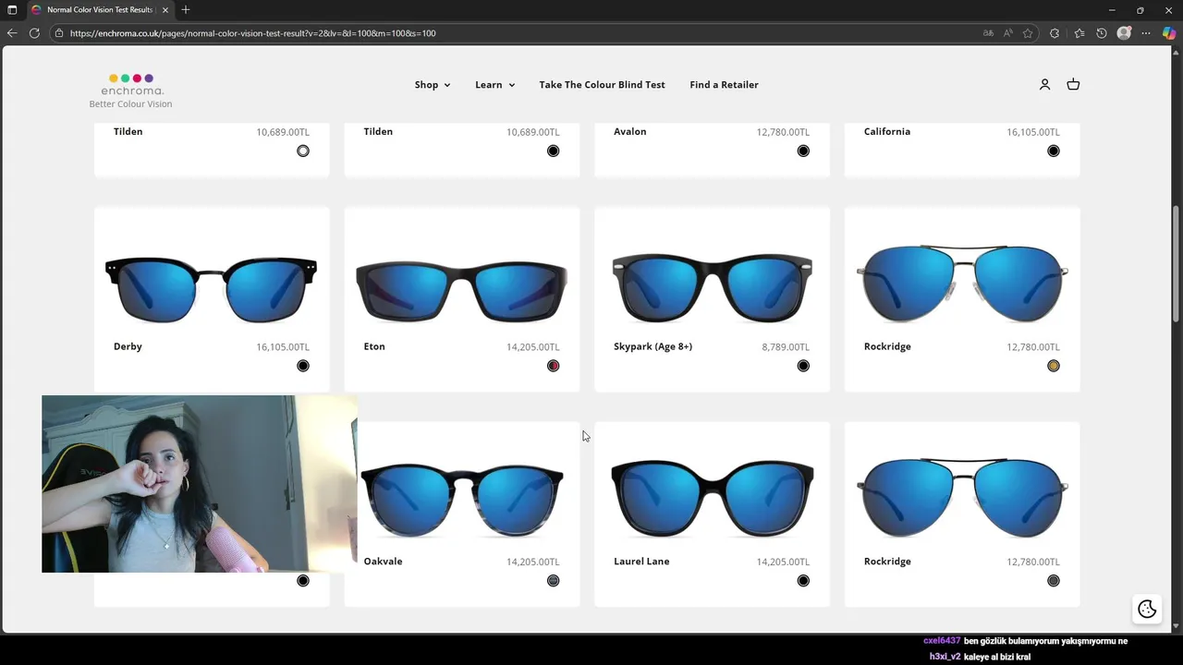The height and width of the screenshot is (665, 1183).
Task: Click the Avalon price 12,780.00TL
Action: 783,132
